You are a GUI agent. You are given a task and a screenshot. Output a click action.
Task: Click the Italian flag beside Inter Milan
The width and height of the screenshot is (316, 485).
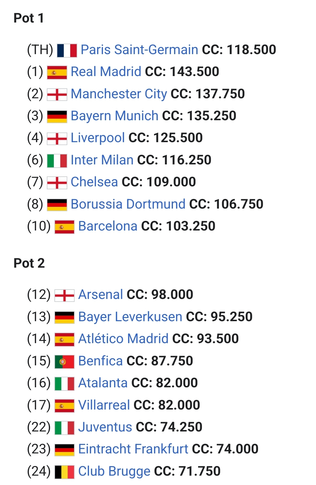pos(57,161)
